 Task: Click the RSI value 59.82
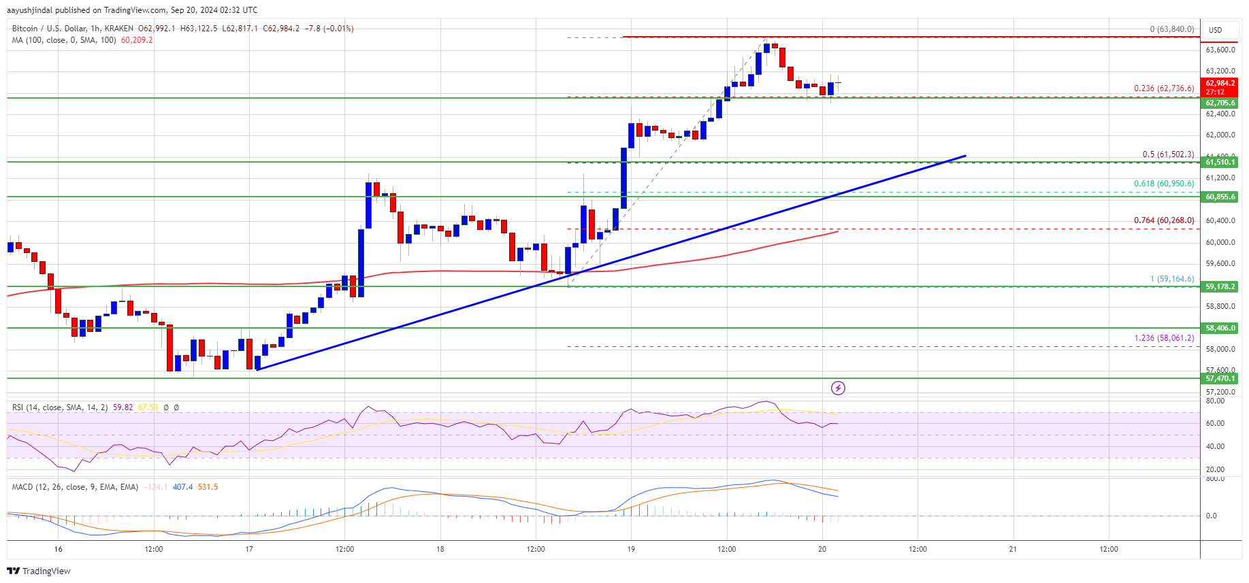click(x=123, y=407)
